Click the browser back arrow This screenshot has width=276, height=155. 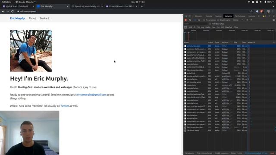[3, 11]
